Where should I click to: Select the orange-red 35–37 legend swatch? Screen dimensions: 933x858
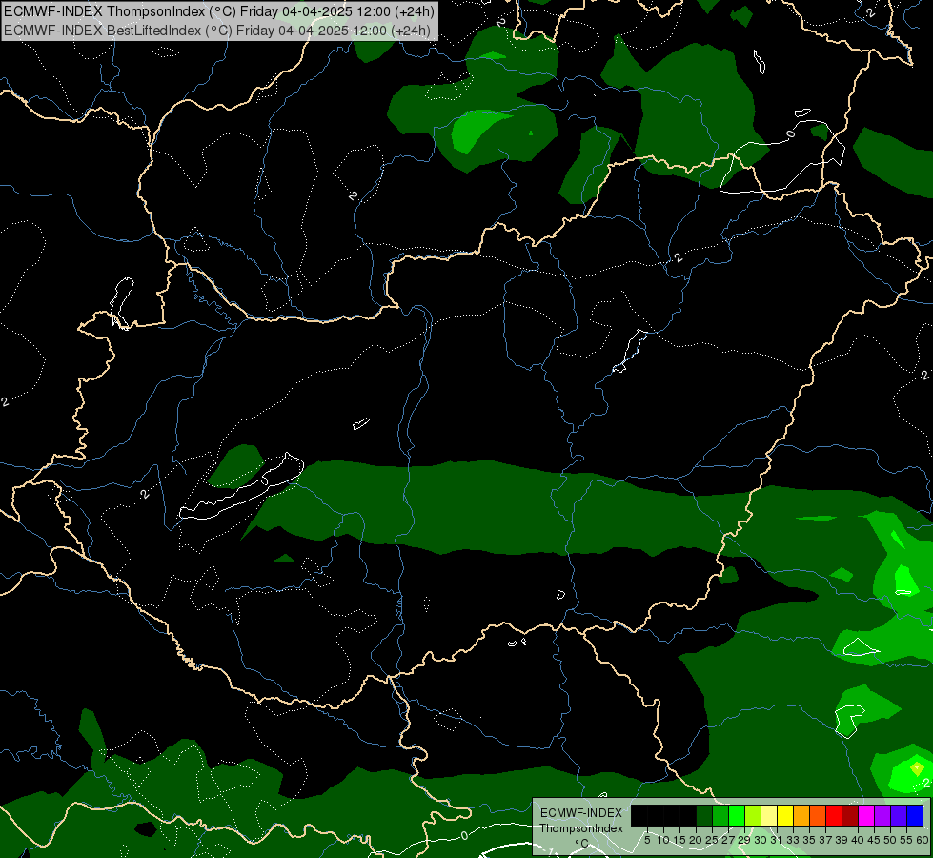[818, 815]
